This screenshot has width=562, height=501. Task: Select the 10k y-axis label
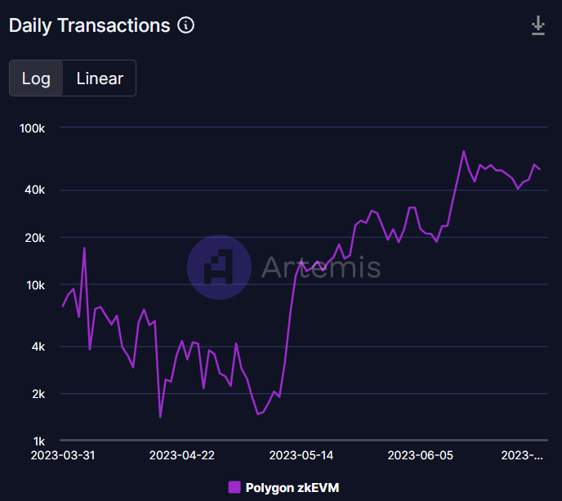[x=35, y=285]
